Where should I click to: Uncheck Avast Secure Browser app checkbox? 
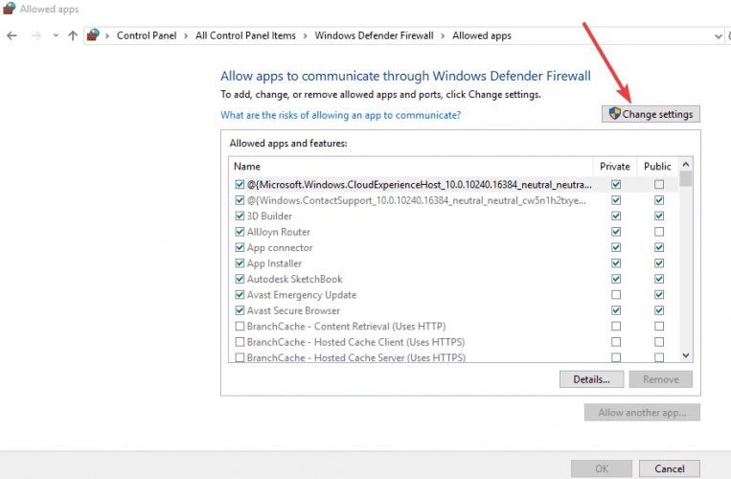point(240,310)
